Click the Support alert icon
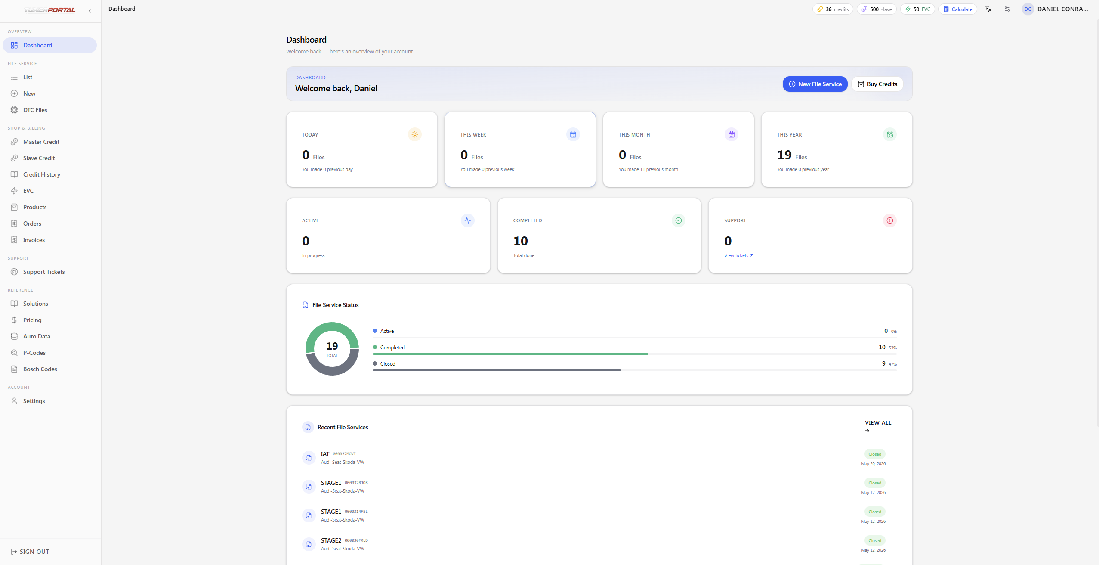The image size is (1099, 565). pos(890,220)
